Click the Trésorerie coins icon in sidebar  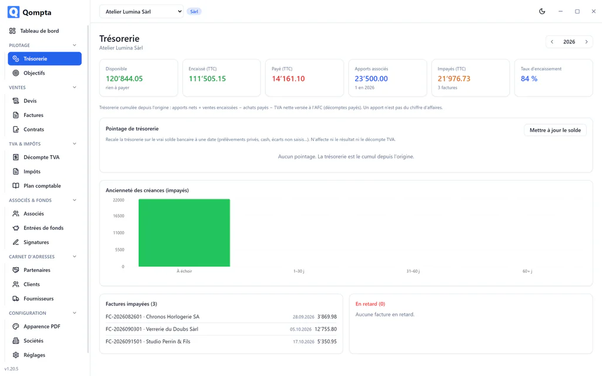click(x=16, y=59)
